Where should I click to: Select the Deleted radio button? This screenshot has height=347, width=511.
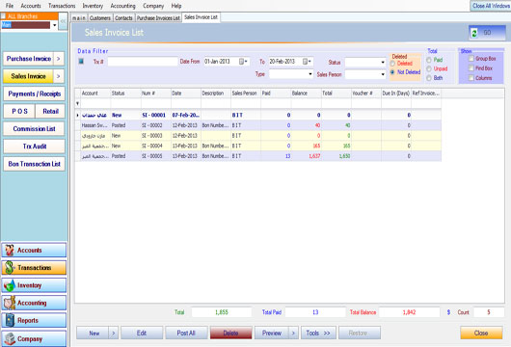(392, 64)
